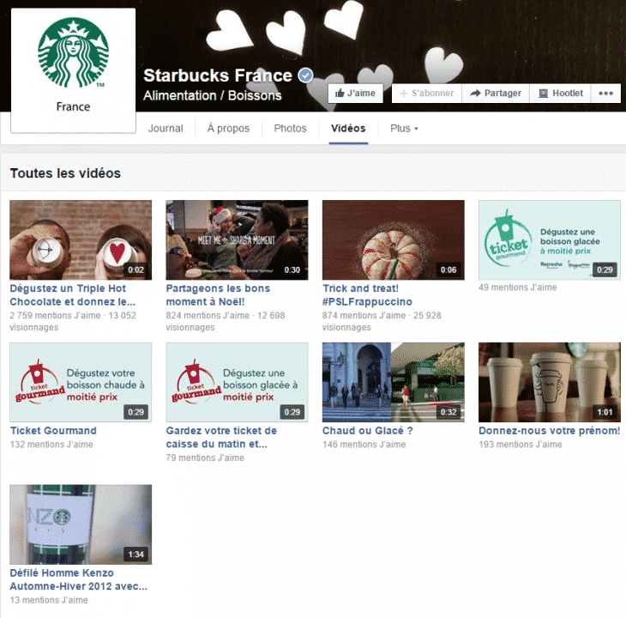Select the Vidéos tab

(x=348, y=129)
